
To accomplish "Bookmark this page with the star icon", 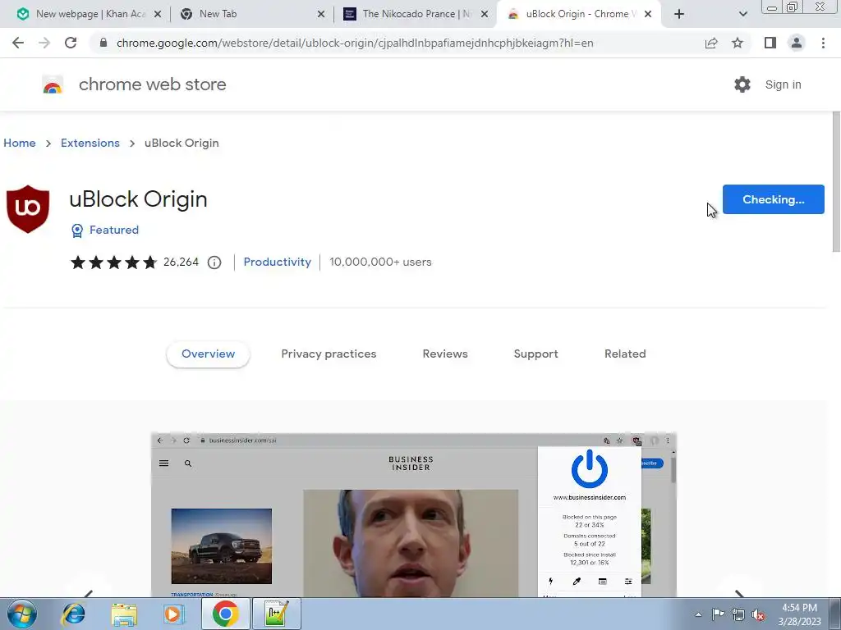I will 738,43.
